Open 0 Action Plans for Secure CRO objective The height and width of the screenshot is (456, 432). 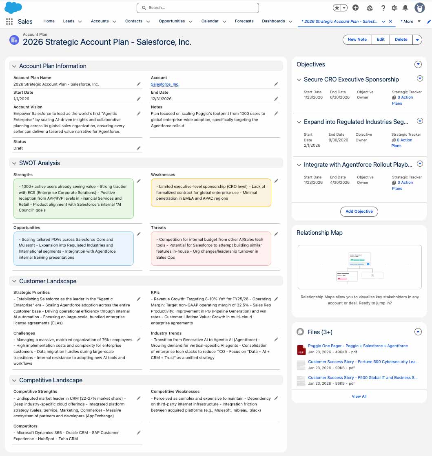[403, 100]
